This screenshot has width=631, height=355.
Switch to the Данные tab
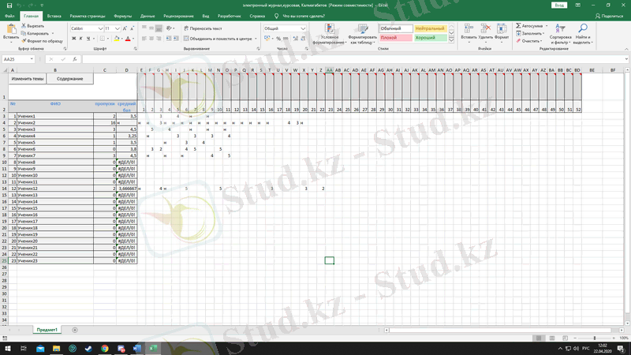147,16
